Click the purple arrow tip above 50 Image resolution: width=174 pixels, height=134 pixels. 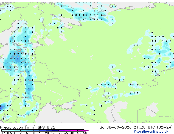pyautogui.click(x=87, y=131)
